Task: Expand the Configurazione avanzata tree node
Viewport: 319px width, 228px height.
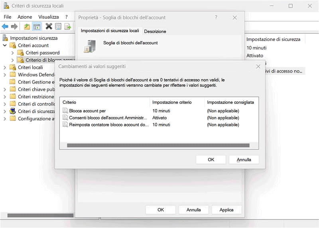Action: pos(5,119)
